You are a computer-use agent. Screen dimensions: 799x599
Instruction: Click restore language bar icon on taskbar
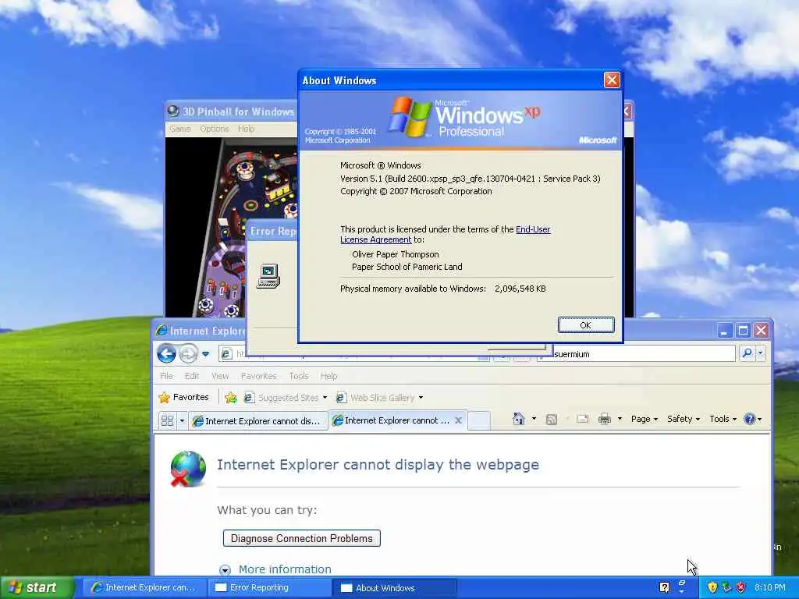(682, 583)
